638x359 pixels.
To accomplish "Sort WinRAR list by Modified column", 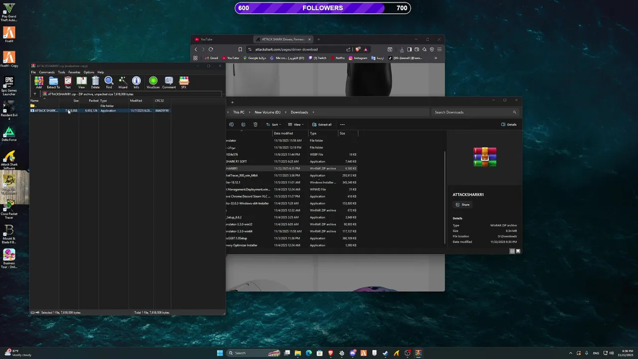I will (141, 101).
